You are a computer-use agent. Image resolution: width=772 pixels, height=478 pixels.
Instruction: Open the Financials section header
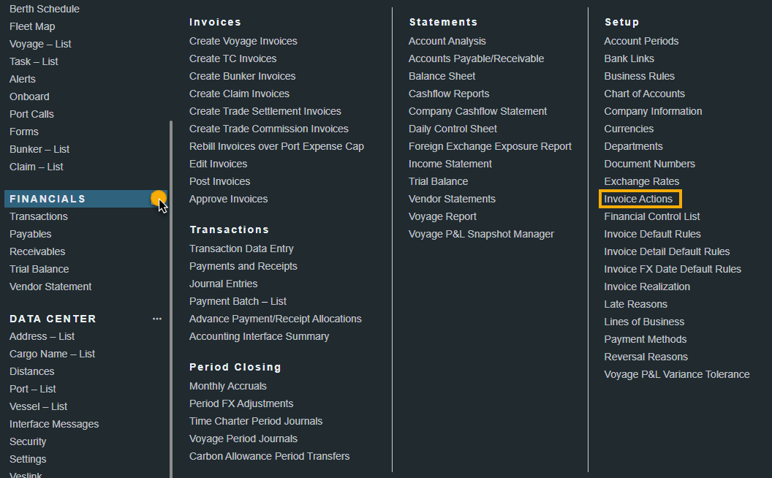click(48, 199)
